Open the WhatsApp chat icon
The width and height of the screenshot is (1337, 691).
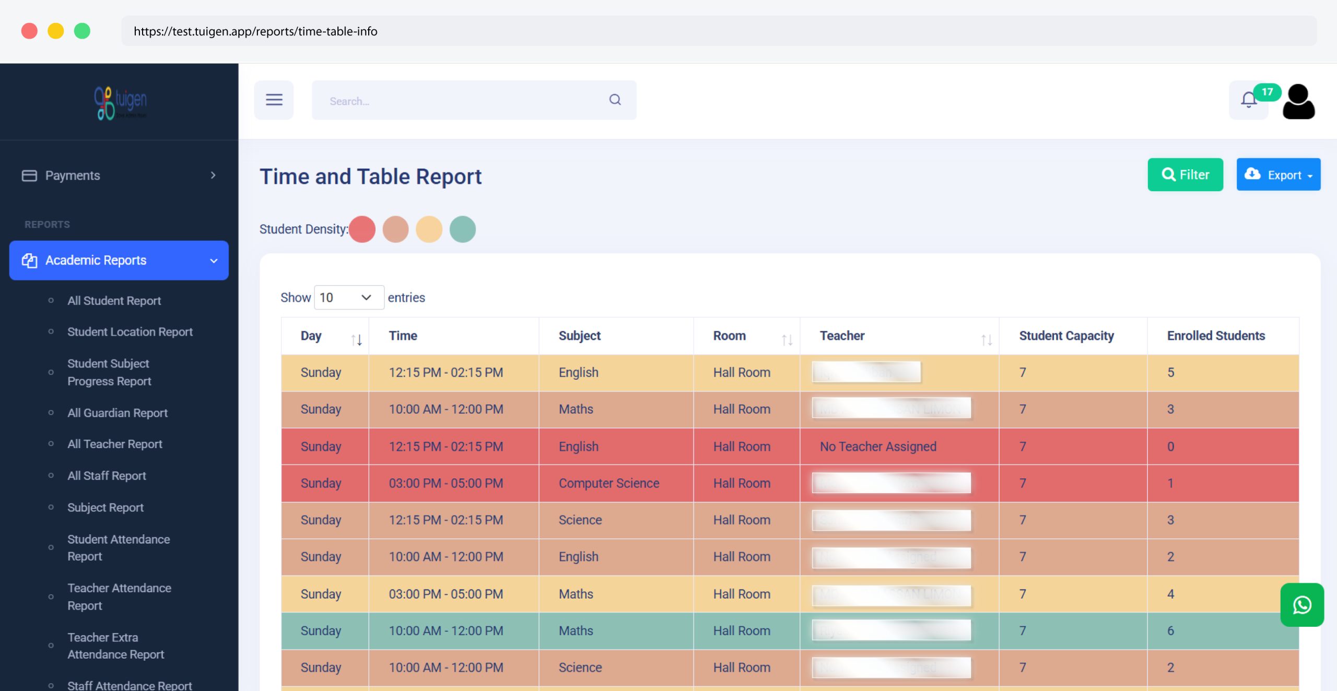[x=1303, y=605]
